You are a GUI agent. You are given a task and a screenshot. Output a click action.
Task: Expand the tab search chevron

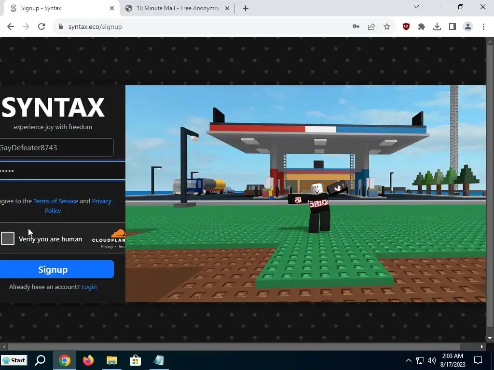click(416, 7)
